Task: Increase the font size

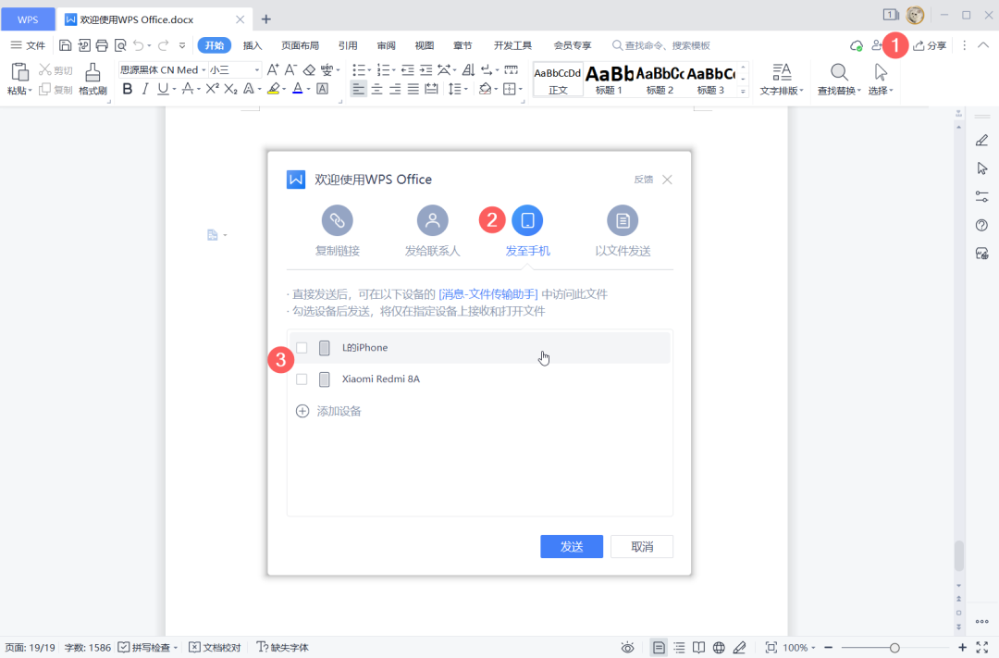Action: click(273, 69)
